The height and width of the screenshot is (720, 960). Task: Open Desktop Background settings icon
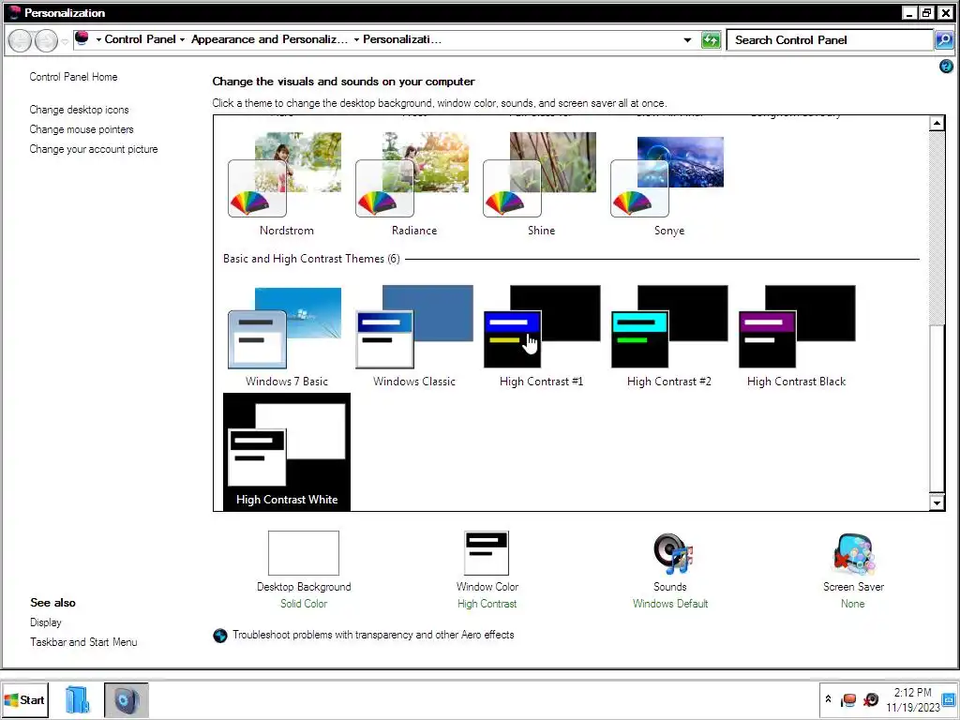[x=304, y=553]
